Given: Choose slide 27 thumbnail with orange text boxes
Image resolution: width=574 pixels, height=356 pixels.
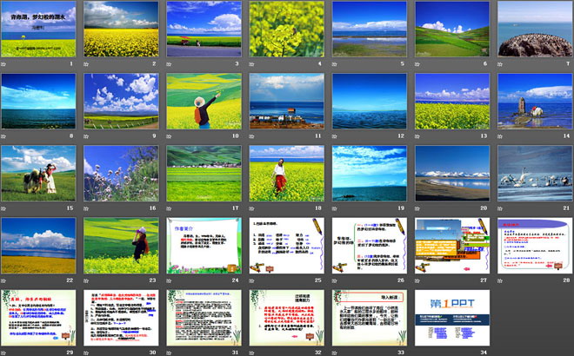Looking at the screenshot, I should pyautogui.click(x=451, y=245).
